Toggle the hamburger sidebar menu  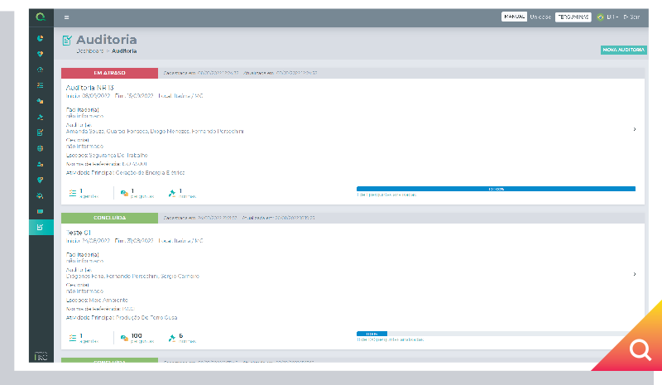pyautogui.click(x=66, y=17)
